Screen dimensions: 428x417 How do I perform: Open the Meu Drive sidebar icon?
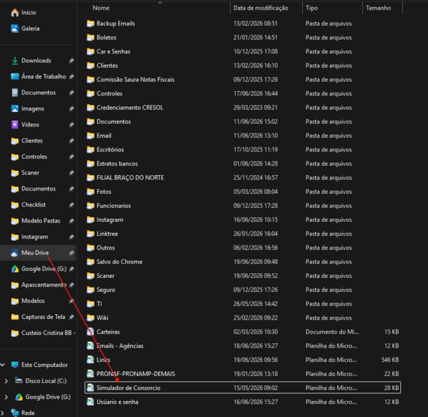tap(15, 253)
